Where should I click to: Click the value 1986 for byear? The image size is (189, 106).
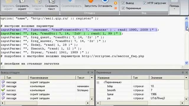pos(154,94)
